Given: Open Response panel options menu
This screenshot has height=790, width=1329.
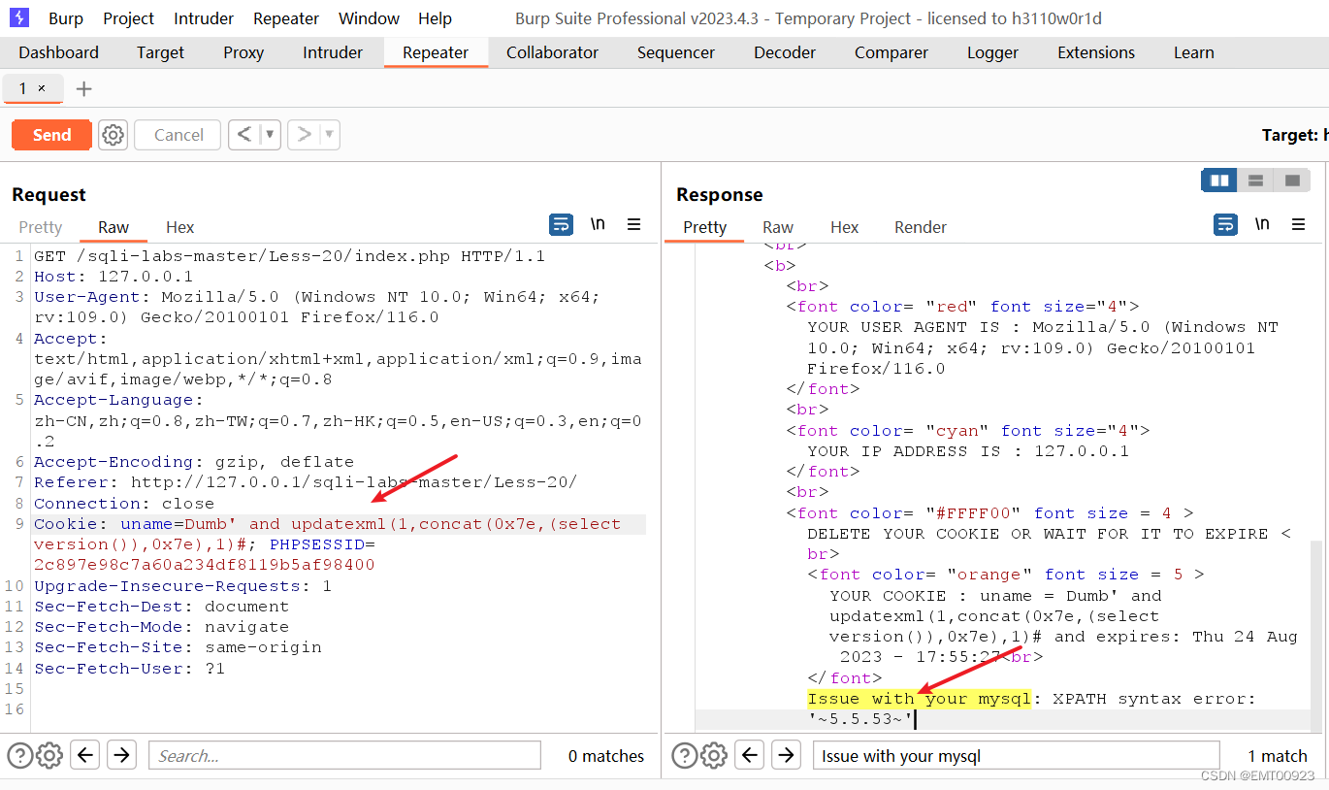Looking at the screenshot, I should (1299, 225).
